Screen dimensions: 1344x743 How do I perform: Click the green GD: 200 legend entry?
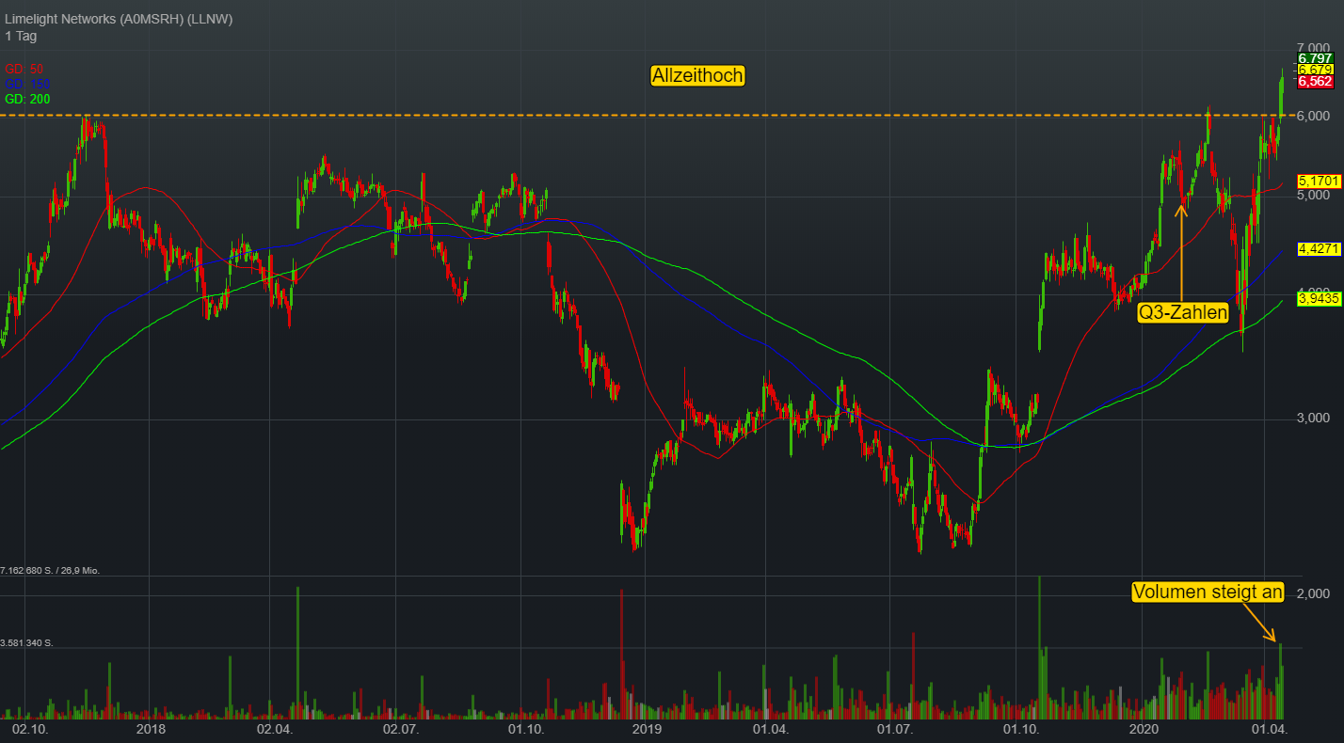click(28, 99)
